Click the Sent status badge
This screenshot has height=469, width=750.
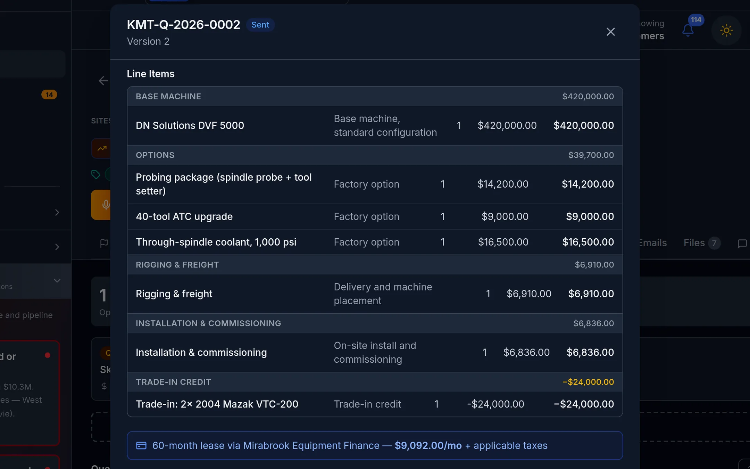tap(260, 25)
